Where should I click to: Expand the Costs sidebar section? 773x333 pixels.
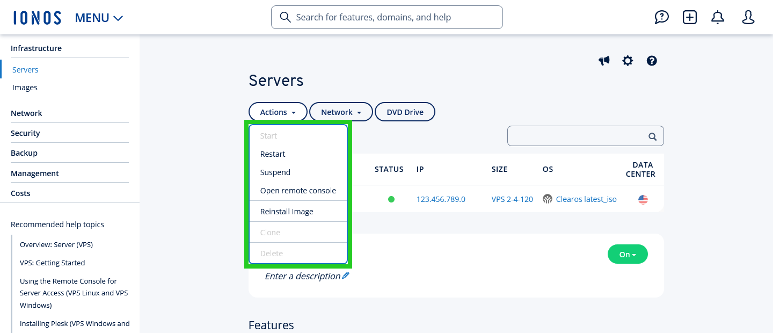[x=20, y=193]
